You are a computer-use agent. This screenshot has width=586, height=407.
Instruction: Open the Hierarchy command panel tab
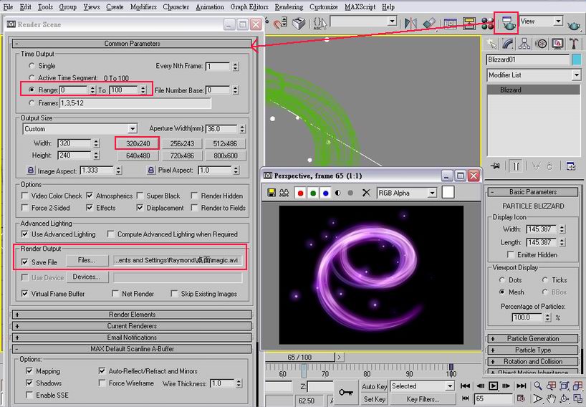[524, 44]
